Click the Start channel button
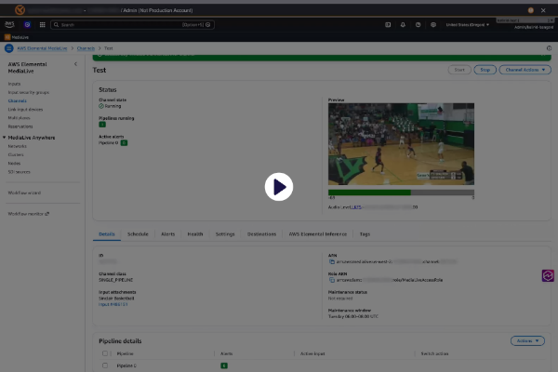Viewport: 558px width, 372px height. click(459, 70)
